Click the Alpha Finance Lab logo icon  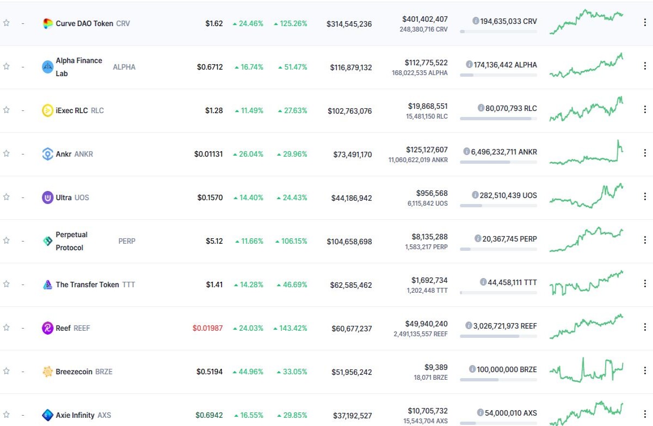coord(48,67)
